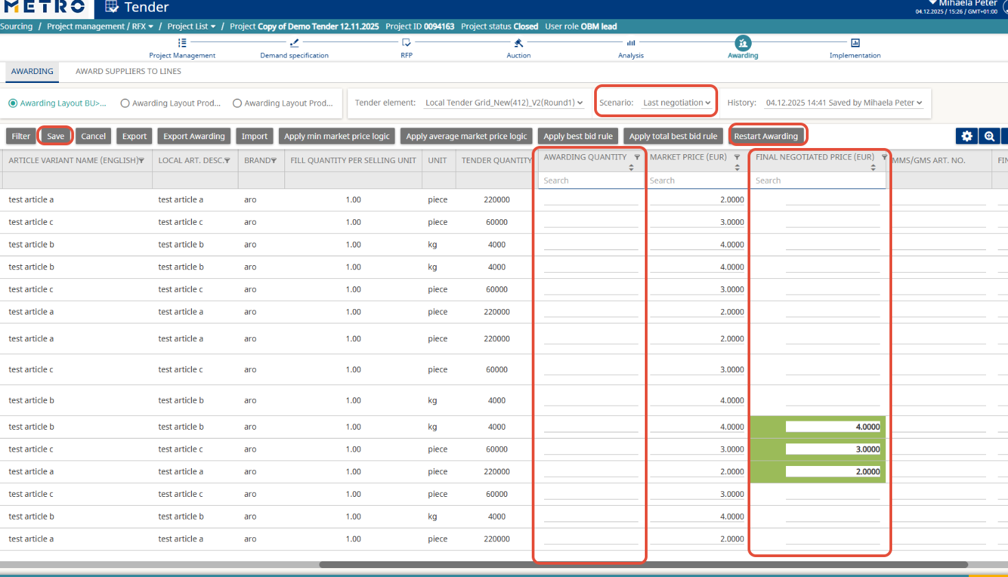
Task: Open the Auction gavel icon
Action: pos(519,43)
